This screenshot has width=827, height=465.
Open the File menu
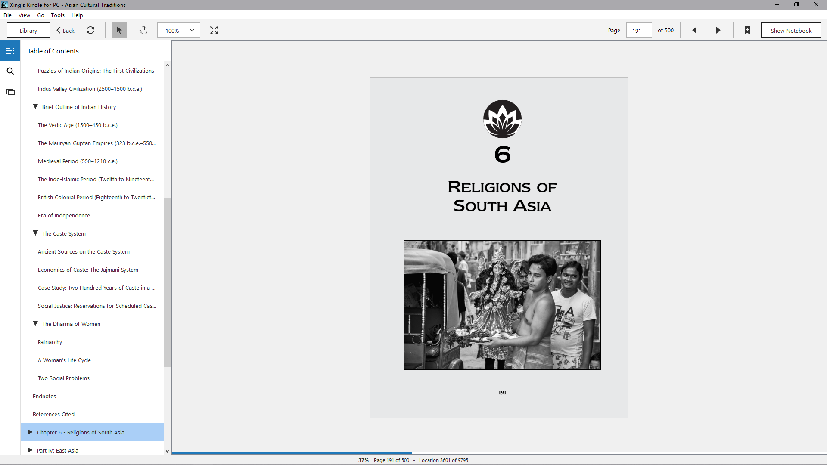point(7,15)
